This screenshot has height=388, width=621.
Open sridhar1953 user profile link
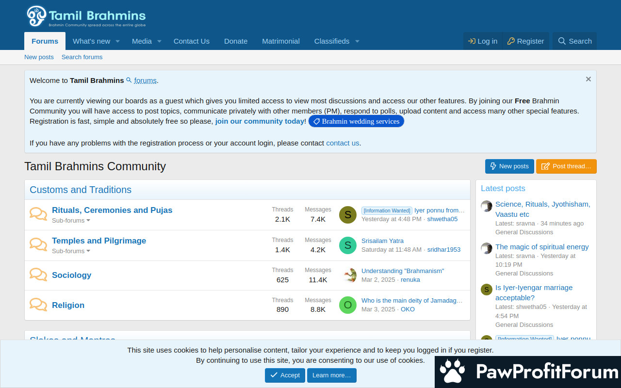(444, 250)
